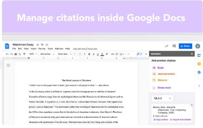Toggle underline formatting

[98, 54]
